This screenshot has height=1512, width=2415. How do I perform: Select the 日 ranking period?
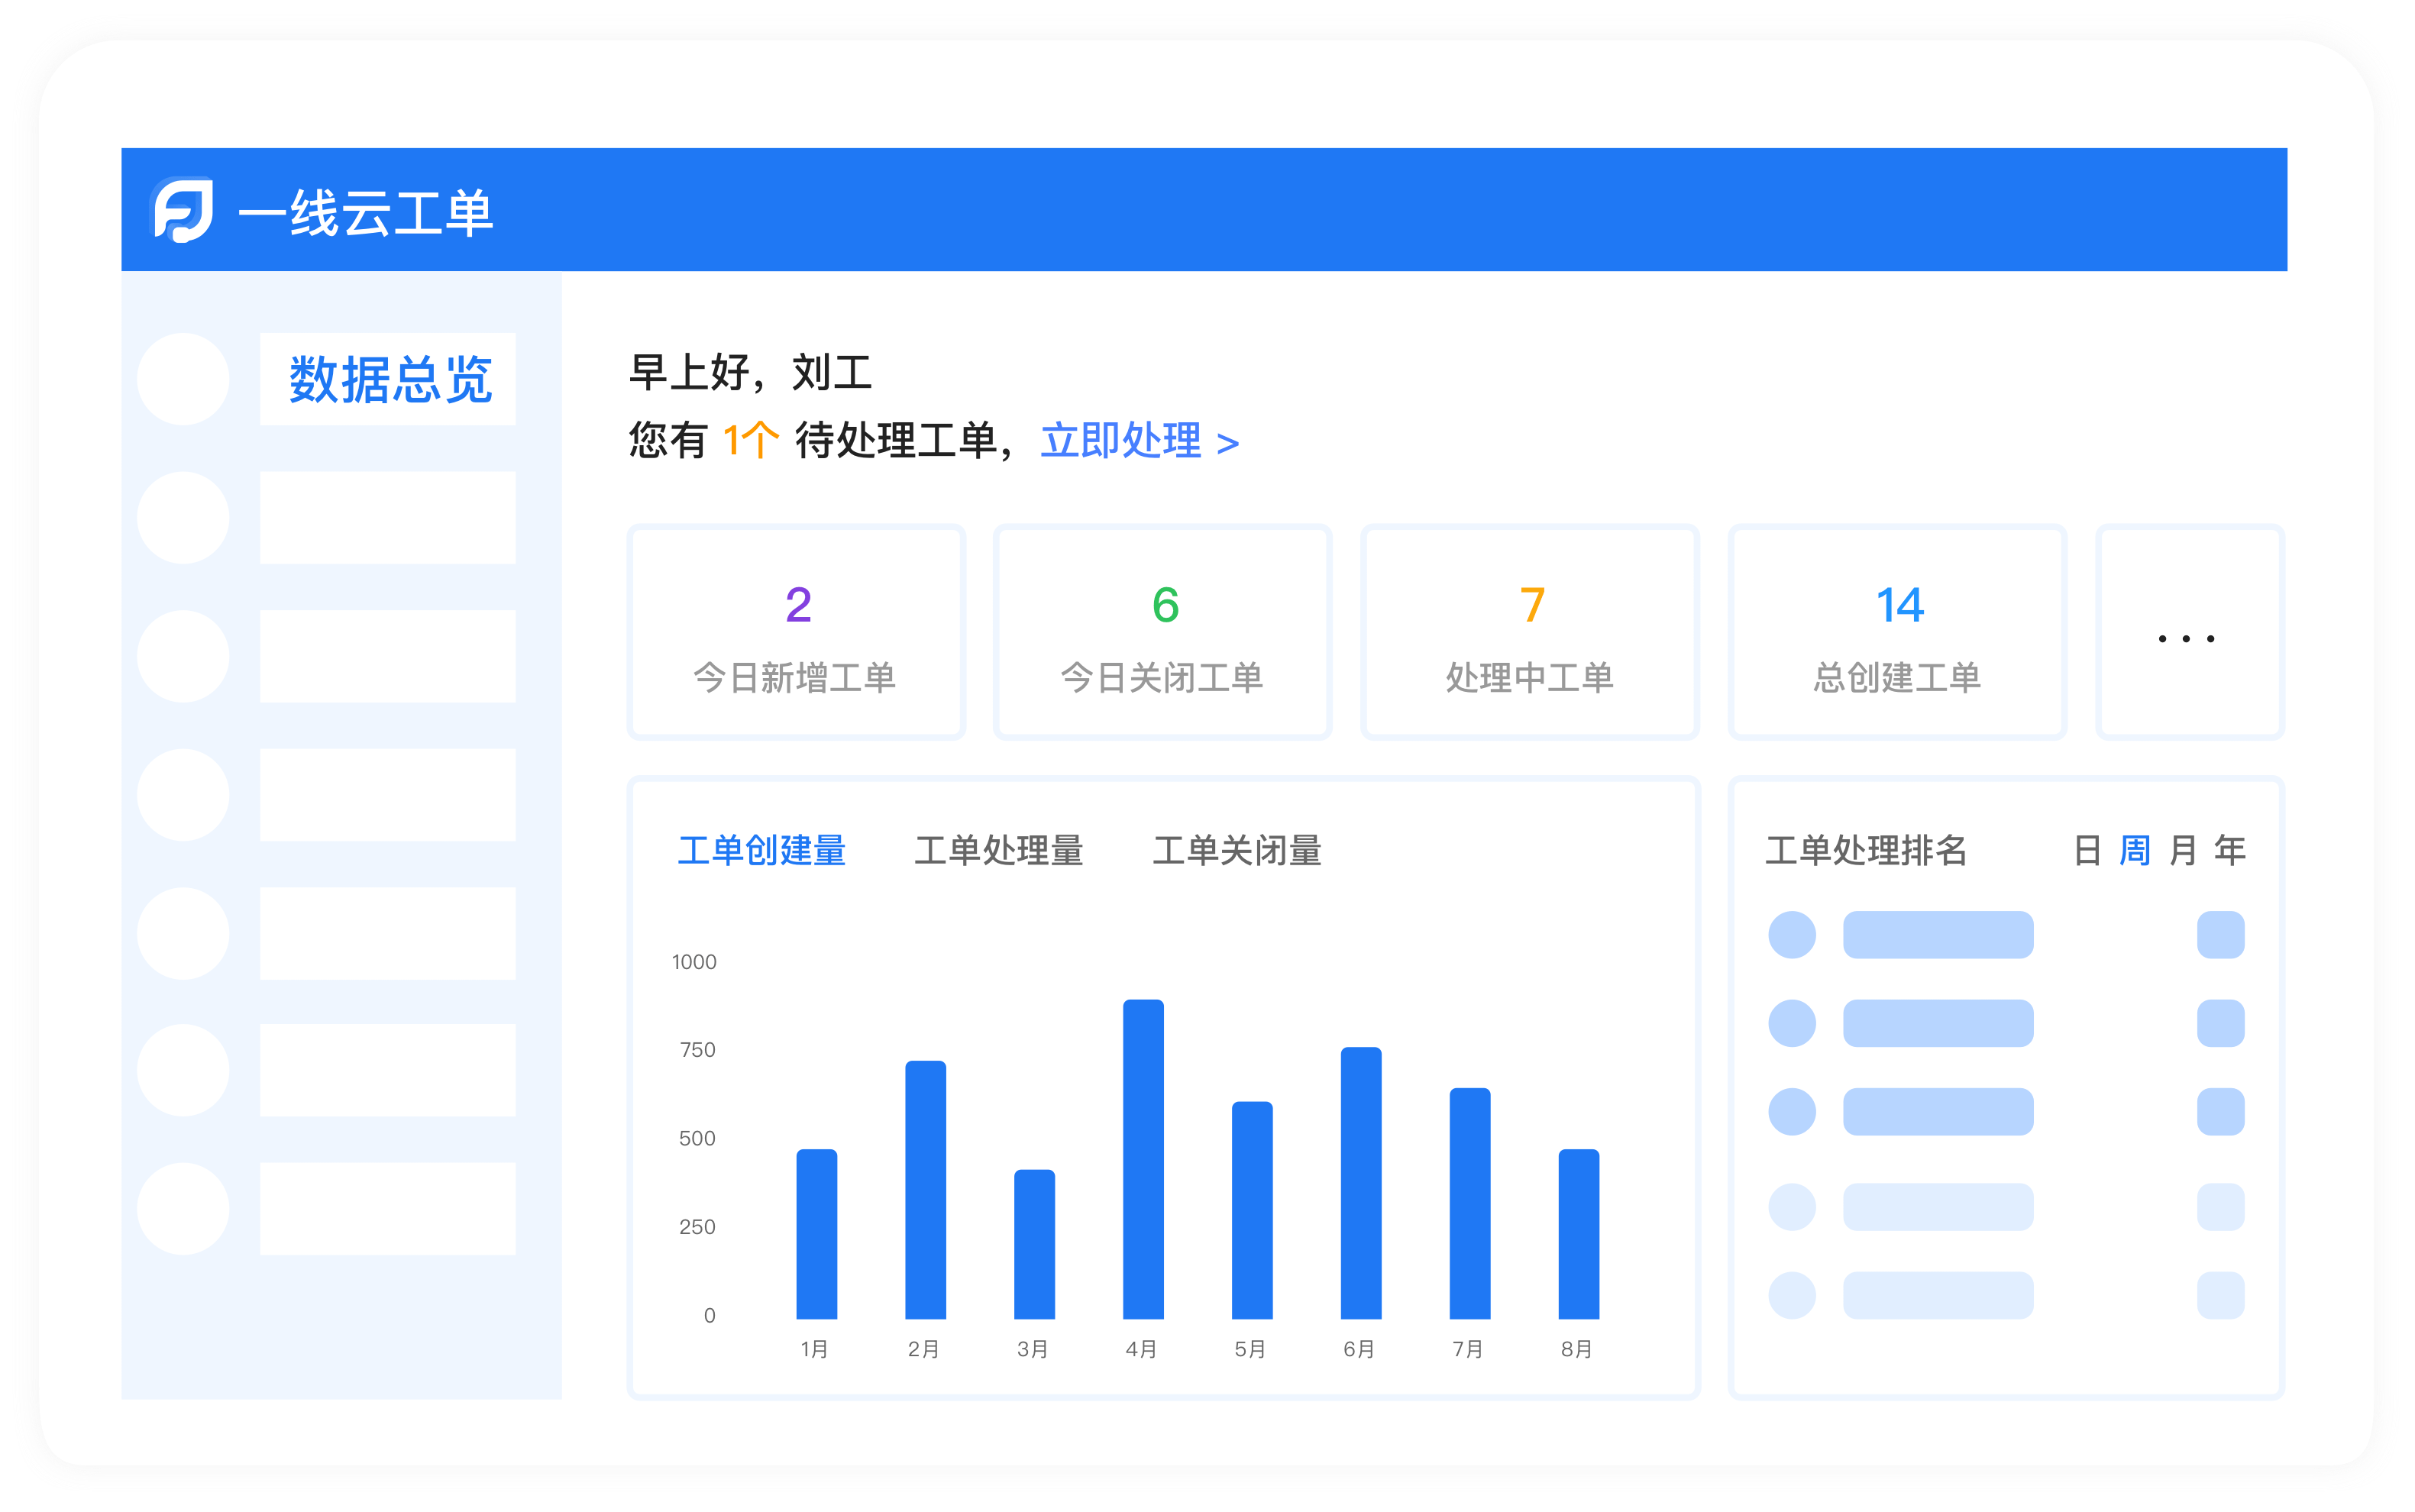click(2087, 851)
